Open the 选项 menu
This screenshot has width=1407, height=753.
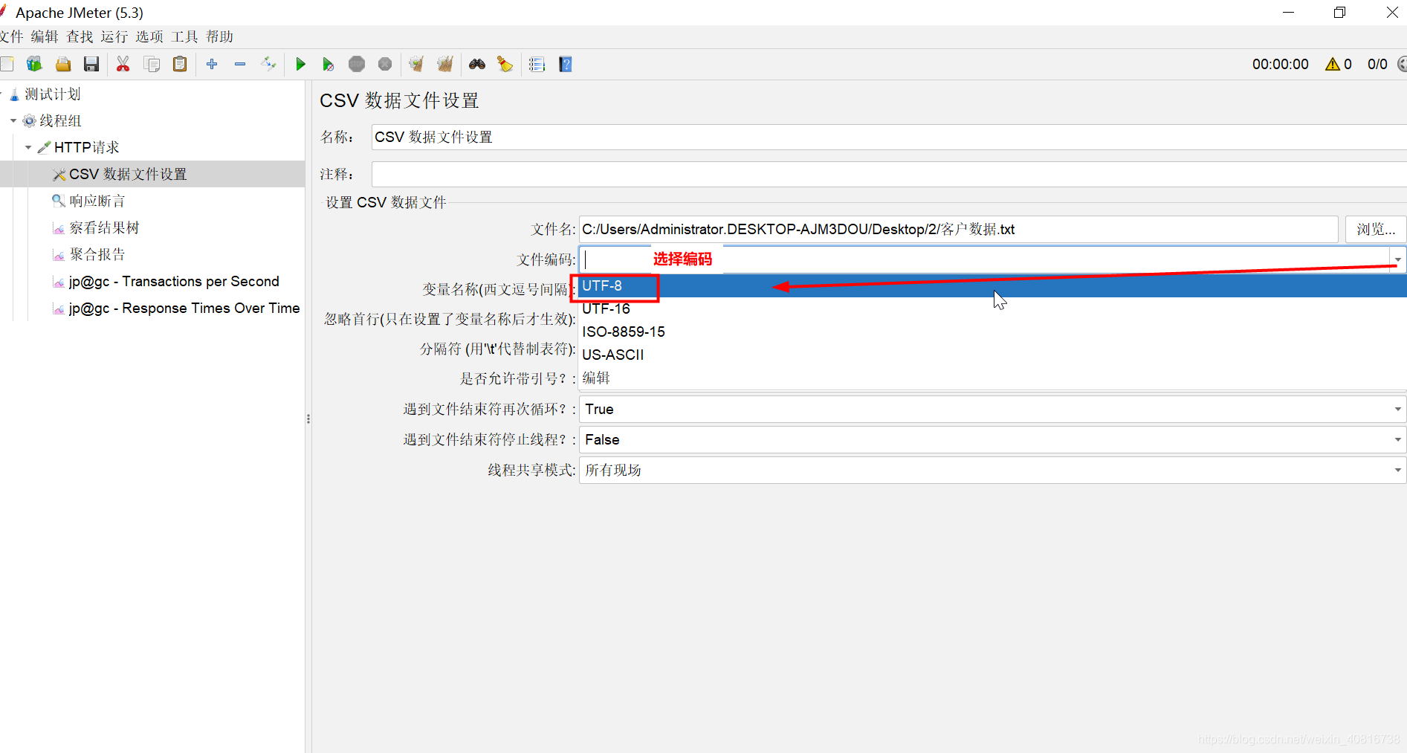pyautogui.click(x=149, y=36)
